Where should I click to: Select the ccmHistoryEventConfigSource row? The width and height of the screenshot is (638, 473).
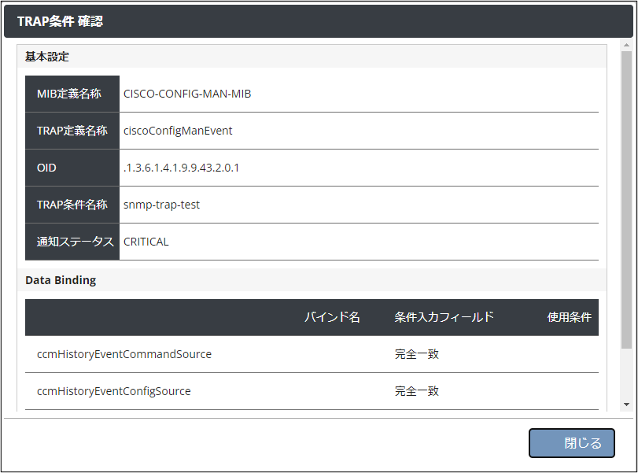pyautogui.click(x=114, y=391)
